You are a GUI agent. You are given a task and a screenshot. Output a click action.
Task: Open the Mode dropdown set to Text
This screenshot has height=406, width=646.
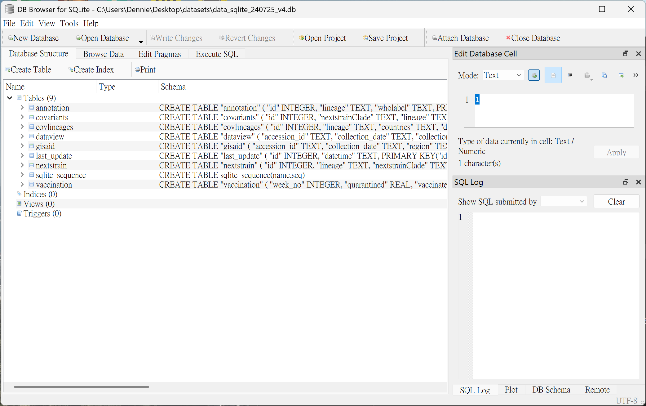click(503, 75)
